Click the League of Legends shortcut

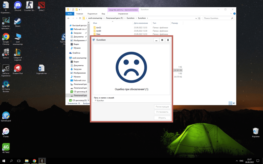tap(18, 52)
